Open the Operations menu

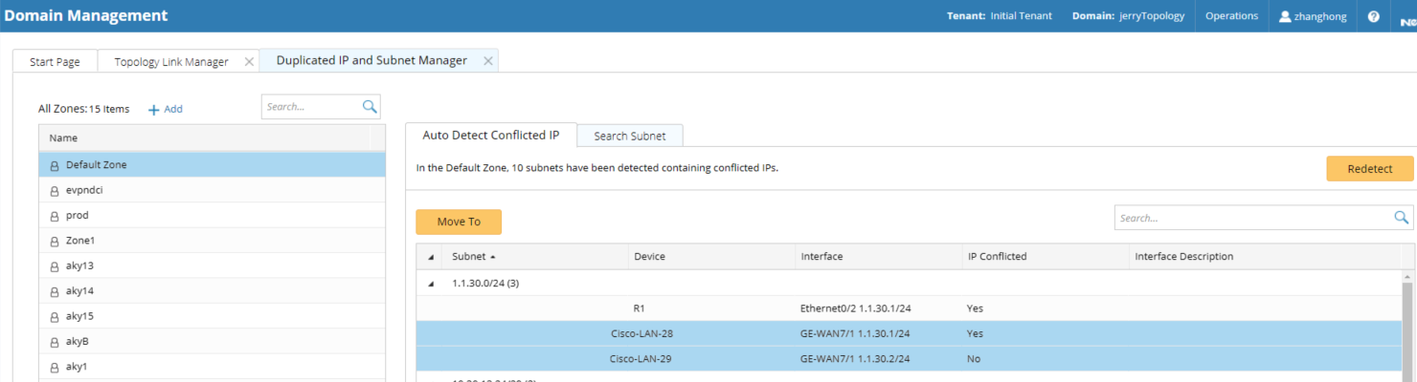click(x=1231, y=16)
